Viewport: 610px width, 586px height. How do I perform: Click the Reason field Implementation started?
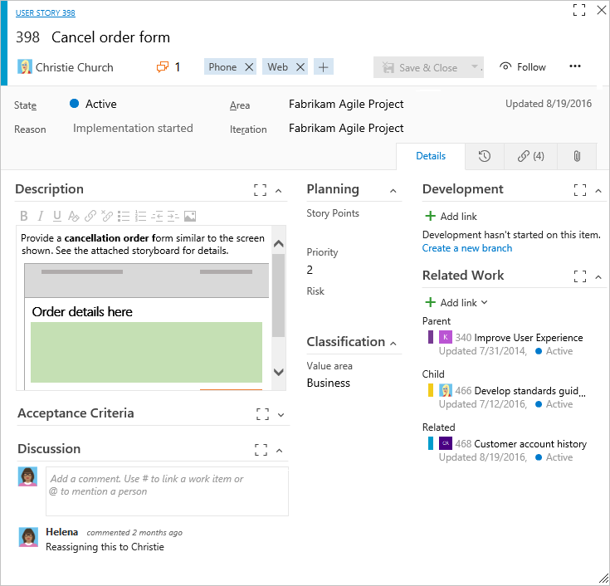(x=133, y=128)
